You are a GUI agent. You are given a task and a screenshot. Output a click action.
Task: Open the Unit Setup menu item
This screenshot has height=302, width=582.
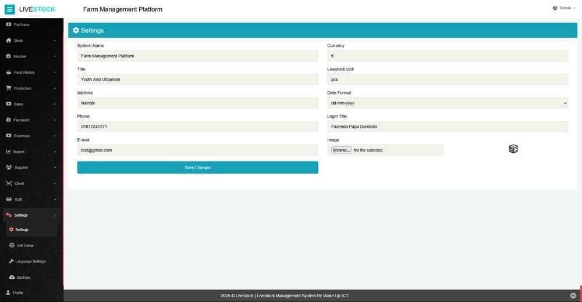[24, 246]
